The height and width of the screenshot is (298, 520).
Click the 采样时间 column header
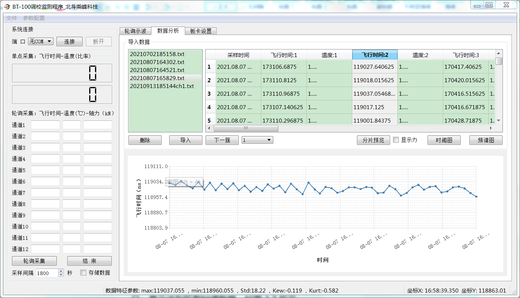(238, 55)
